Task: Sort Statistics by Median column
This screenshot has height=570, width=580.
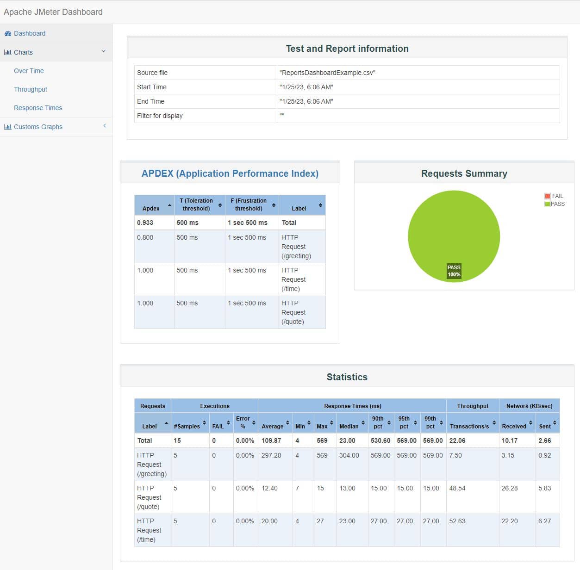Action: tap(352, 422)
